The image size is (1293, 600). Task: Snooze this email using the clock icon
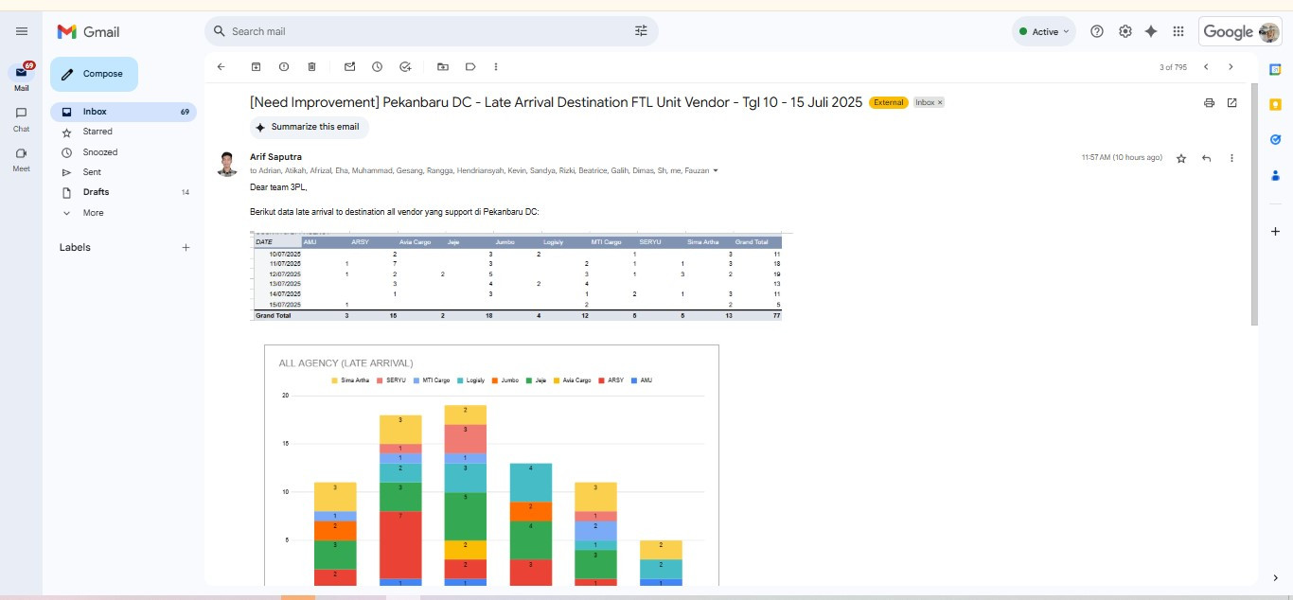pos(377,67)
